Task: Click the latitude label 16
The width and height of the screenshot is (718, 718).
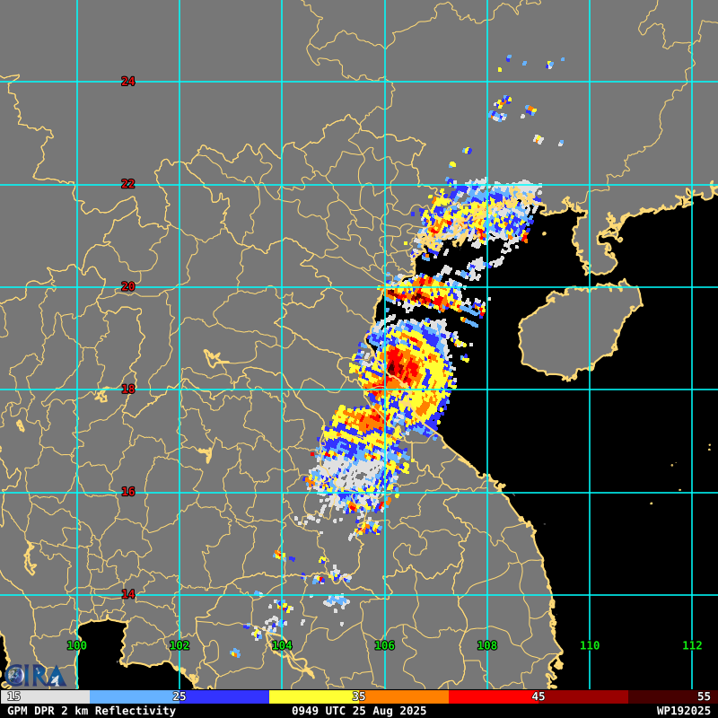Action: click(128, 492)
